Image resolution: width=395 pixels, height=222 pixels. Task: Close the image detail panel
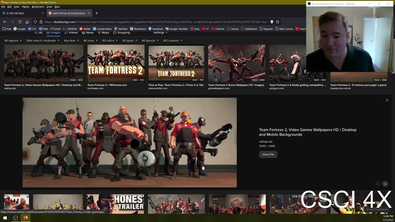(387, 100)
